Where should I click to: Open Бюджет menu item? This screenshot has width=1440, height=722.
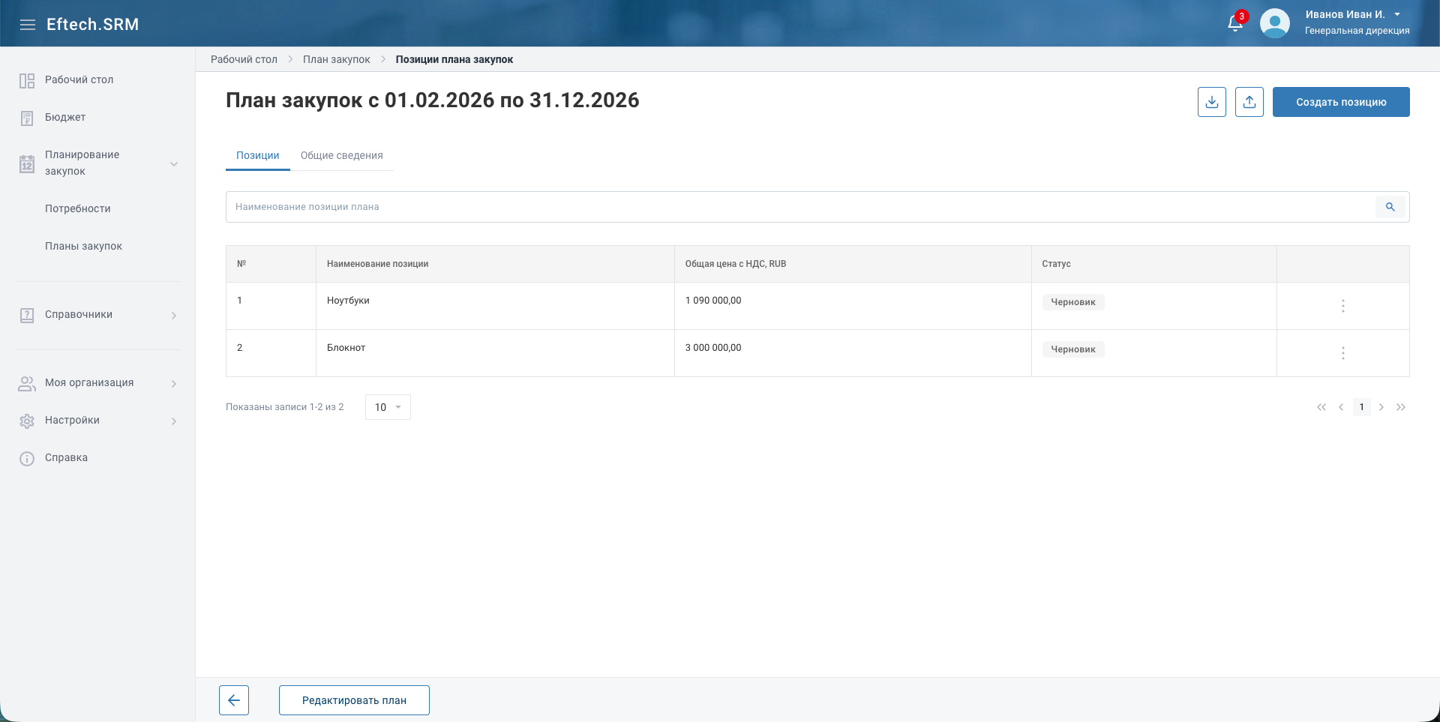[x=65, y=117]
